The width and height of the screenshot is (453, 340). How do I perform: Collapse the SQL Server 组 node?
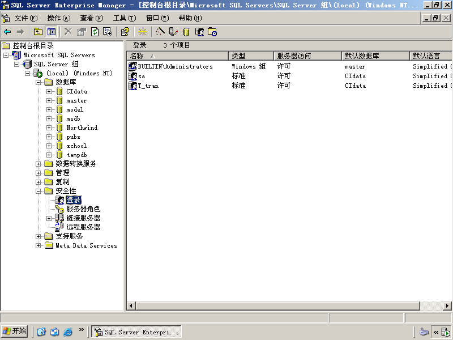[x=17, y=64]
